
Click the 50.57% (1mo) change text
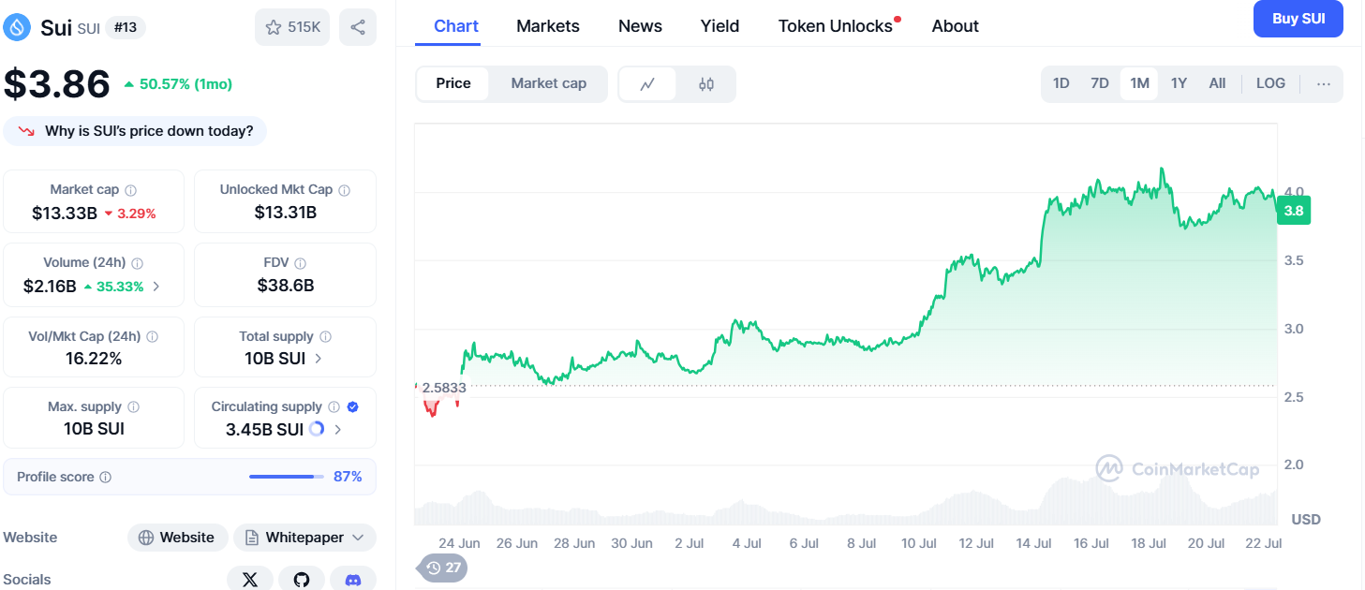185,84
